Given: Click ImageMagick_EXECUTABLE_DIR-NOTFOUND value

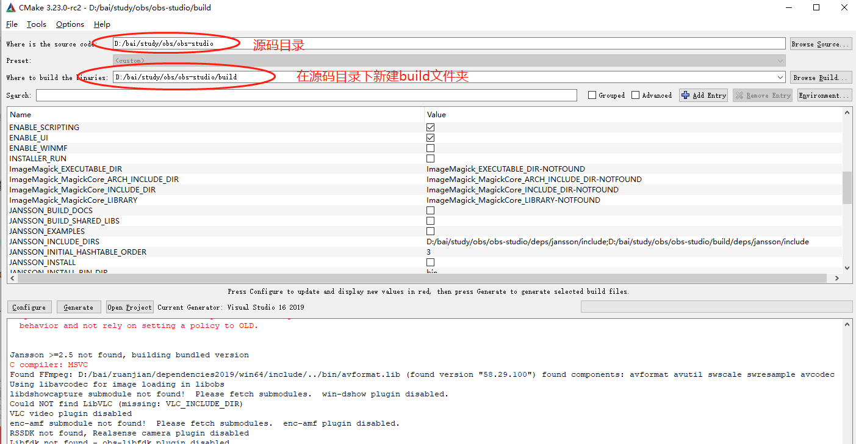Looking at the screenshot, I should click(x=506, y=169).
